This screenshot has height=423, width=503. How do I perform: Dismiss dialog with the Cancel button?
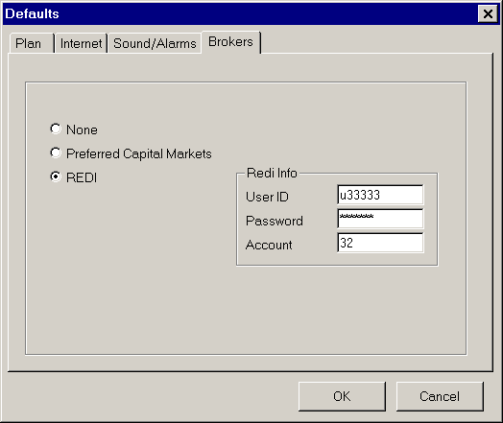point(440,396)
